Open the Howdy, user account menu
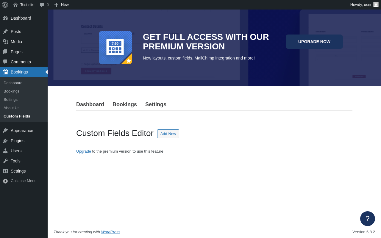The image size is (381, 238). point(364,5)
